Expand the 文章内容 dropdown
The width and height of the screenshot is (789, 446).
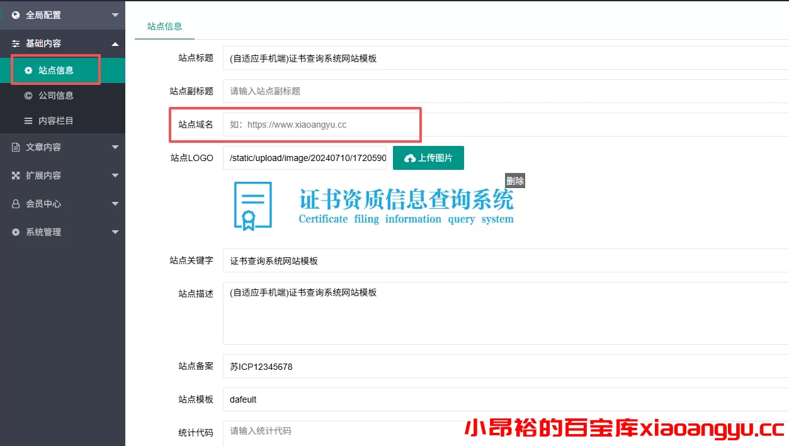(x=115, y=147)
